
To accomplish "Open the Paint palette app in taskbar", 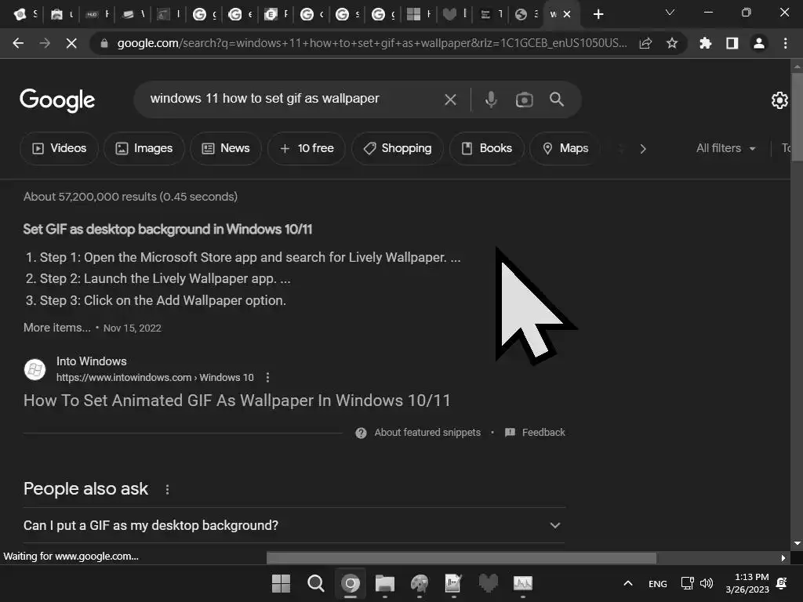I will tap(420, 583).
